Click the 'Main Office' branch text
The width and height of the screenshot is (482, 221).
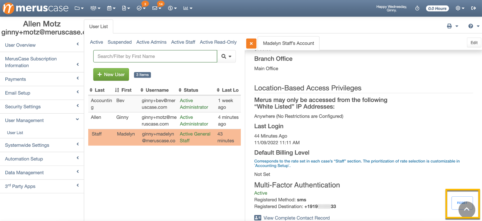[266, 69]
